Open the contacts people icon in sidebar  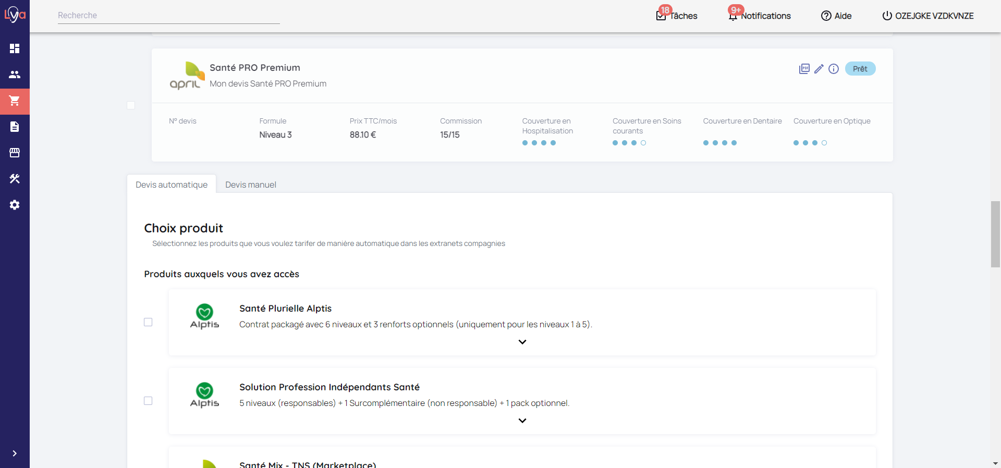[x=15, y=75]
